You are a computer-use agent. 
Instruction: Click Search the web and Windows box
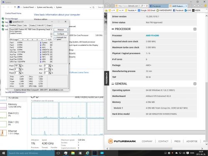coord(31,153)
